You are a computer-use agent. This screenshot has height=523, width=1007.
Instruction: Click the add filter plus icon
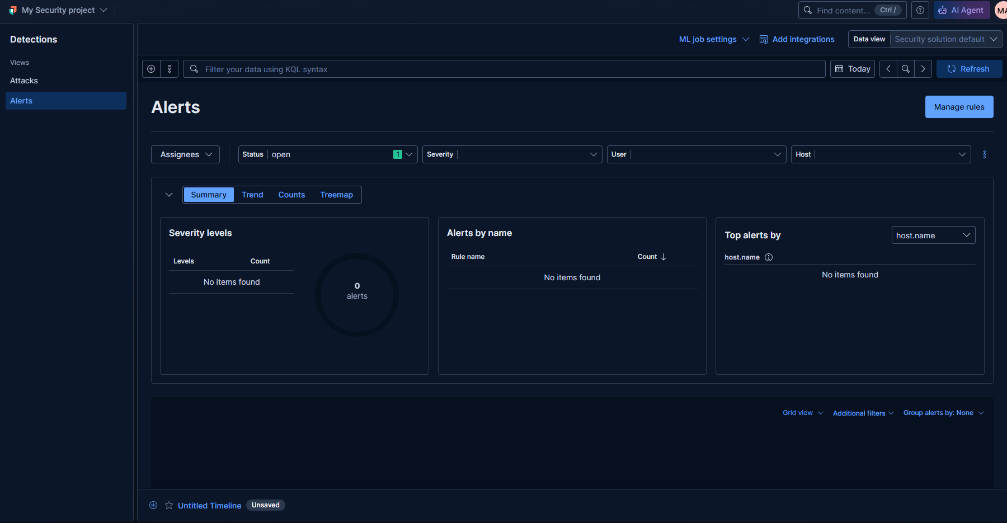(x=151, y=69)
